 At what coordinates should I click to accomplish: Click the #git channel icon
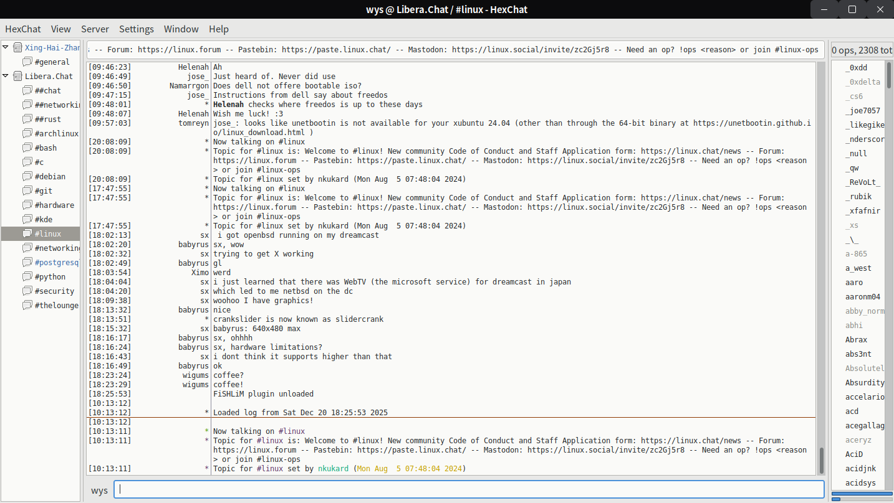click(27, 190)
